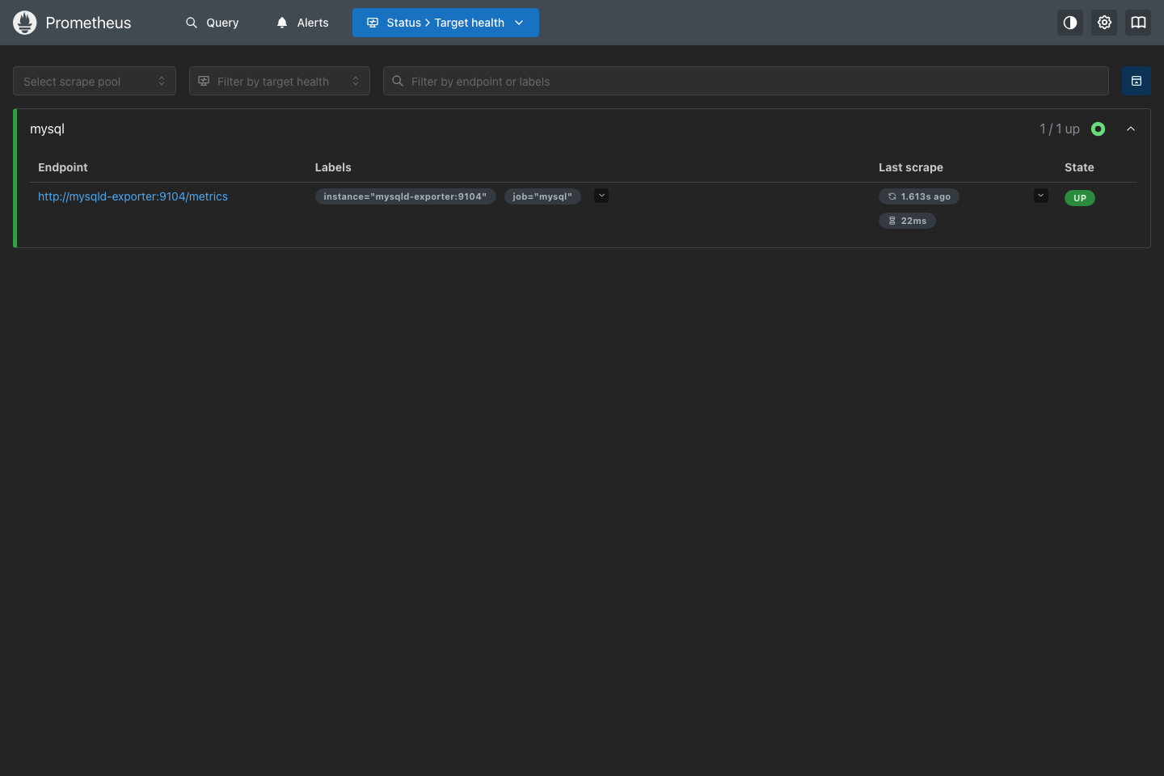
Task: Click the magnifier icon in filter field
Action: (398, 81)
